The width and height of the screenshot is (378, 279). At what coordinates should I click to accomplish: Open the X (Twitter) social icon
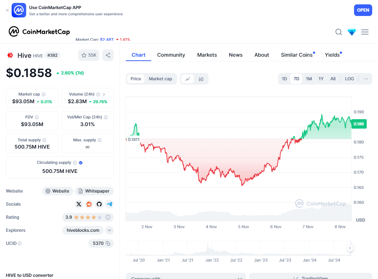point(79,204)
